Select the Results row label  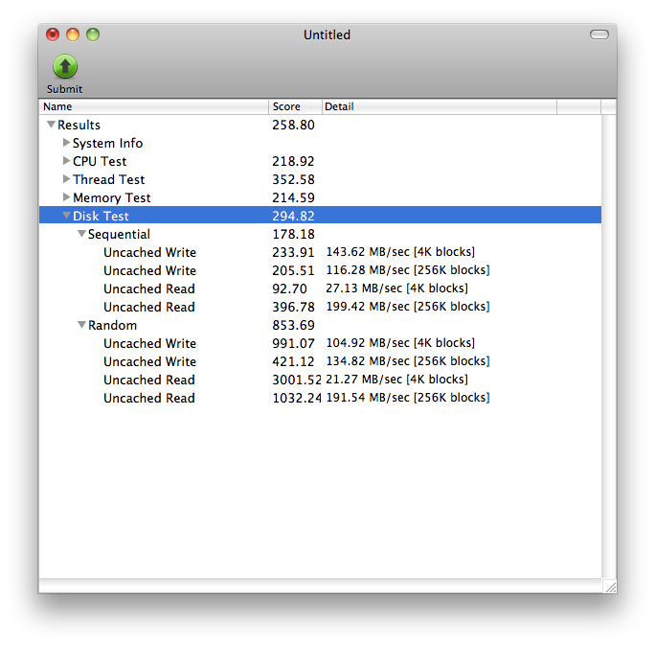click(79, 125)
